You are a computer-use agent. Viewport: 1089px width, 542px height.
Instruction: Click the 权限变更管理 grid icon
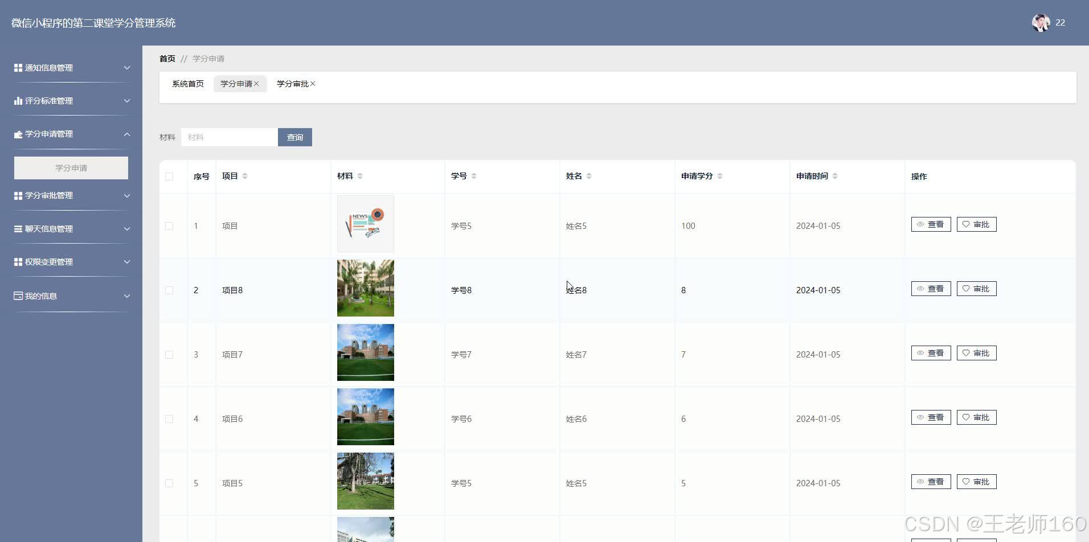[18, 262]
